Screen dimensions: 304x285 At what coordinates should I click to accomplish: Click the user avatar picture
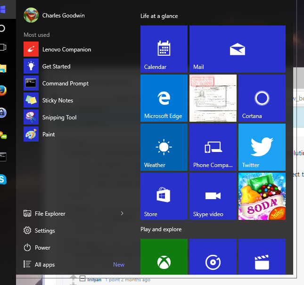pos(31,15)
